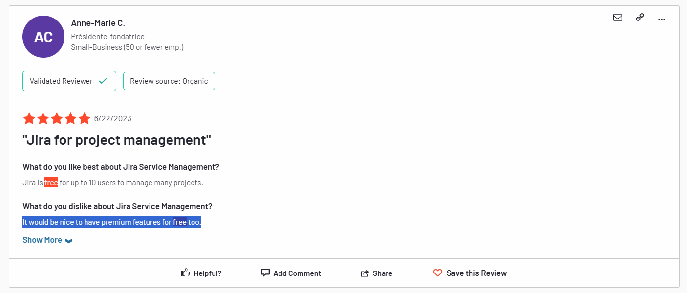Click the heart Save this Review icon
687x293 pixels.
(x=438, y=273)
